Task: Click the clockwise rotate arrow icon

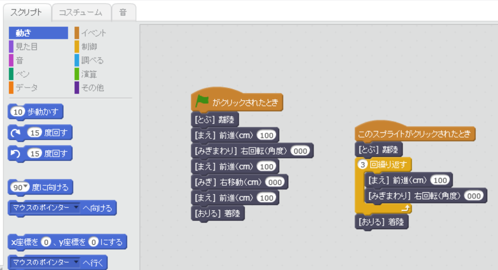Action: pyautogui.click(x=16, y=133)
